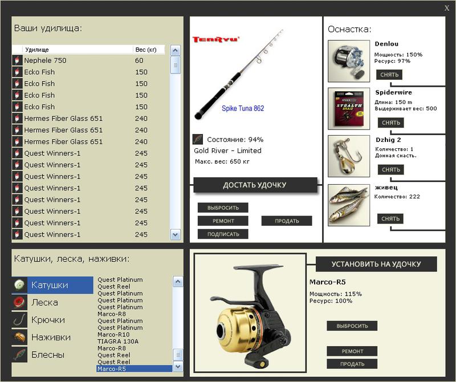Click the Вес (кг) column header

[x=149, y=50]
